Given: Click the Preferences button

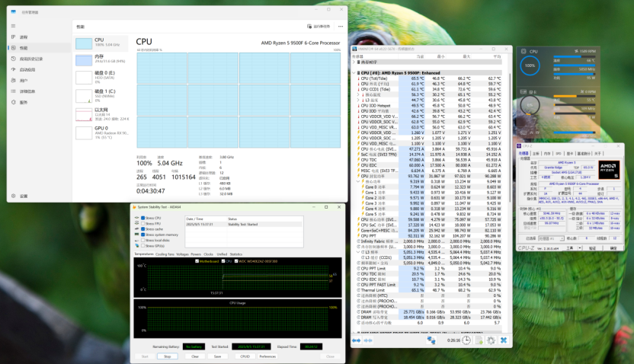Looking at the screenshot, I should [267, 356].
